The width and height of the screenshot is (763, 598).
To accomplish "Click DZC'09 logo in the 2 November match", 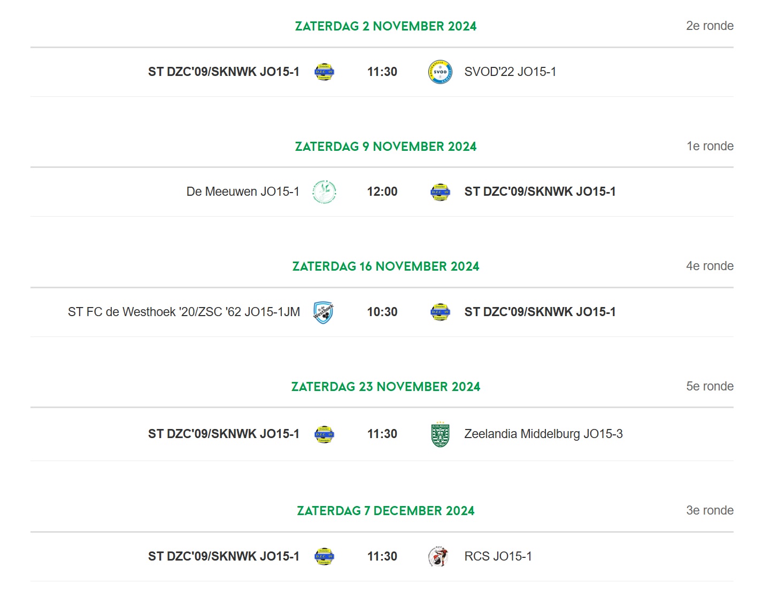I will click(324, 72).
